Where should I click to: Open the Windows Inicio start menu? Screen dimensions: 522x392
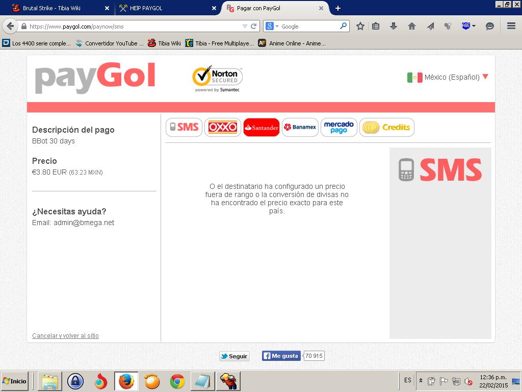click(14, 381)
